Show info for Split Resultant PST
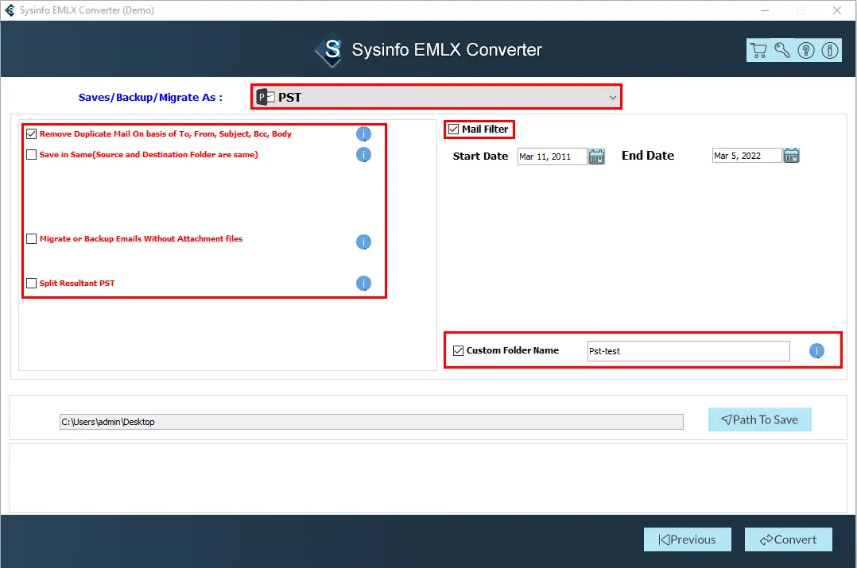 tap(363, 283)
